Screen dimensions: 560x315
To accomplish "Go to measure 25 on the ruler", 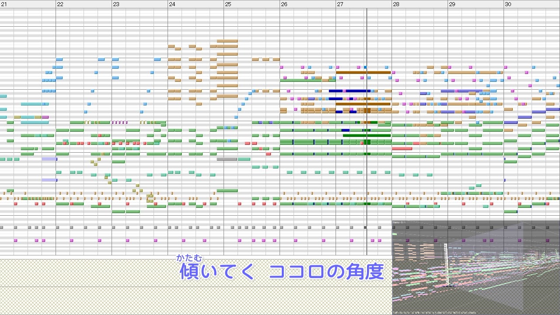I will (x=228, y=4).
